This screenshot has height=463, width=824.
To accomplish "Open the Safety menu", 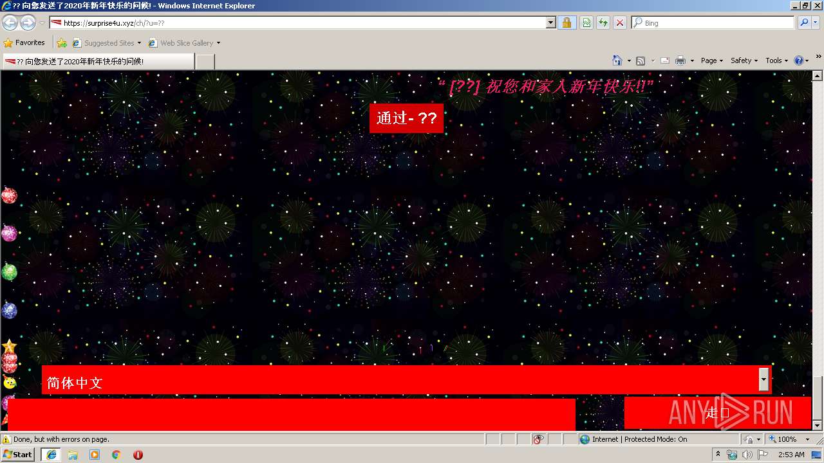I will coord(745,60).
